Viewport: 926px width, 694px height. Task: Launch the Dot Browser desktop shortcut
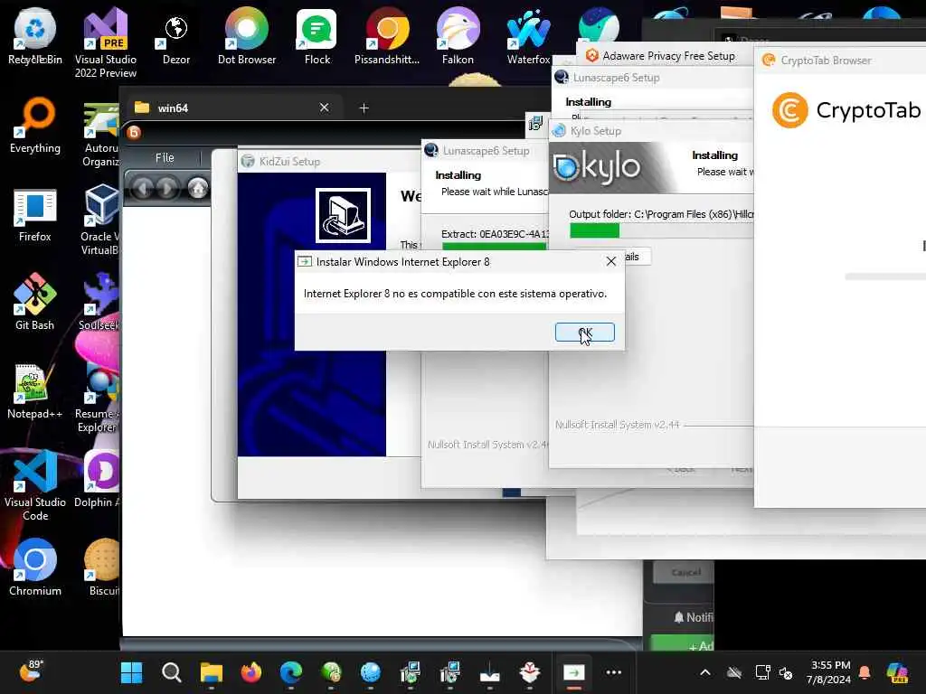pos(246,36)
